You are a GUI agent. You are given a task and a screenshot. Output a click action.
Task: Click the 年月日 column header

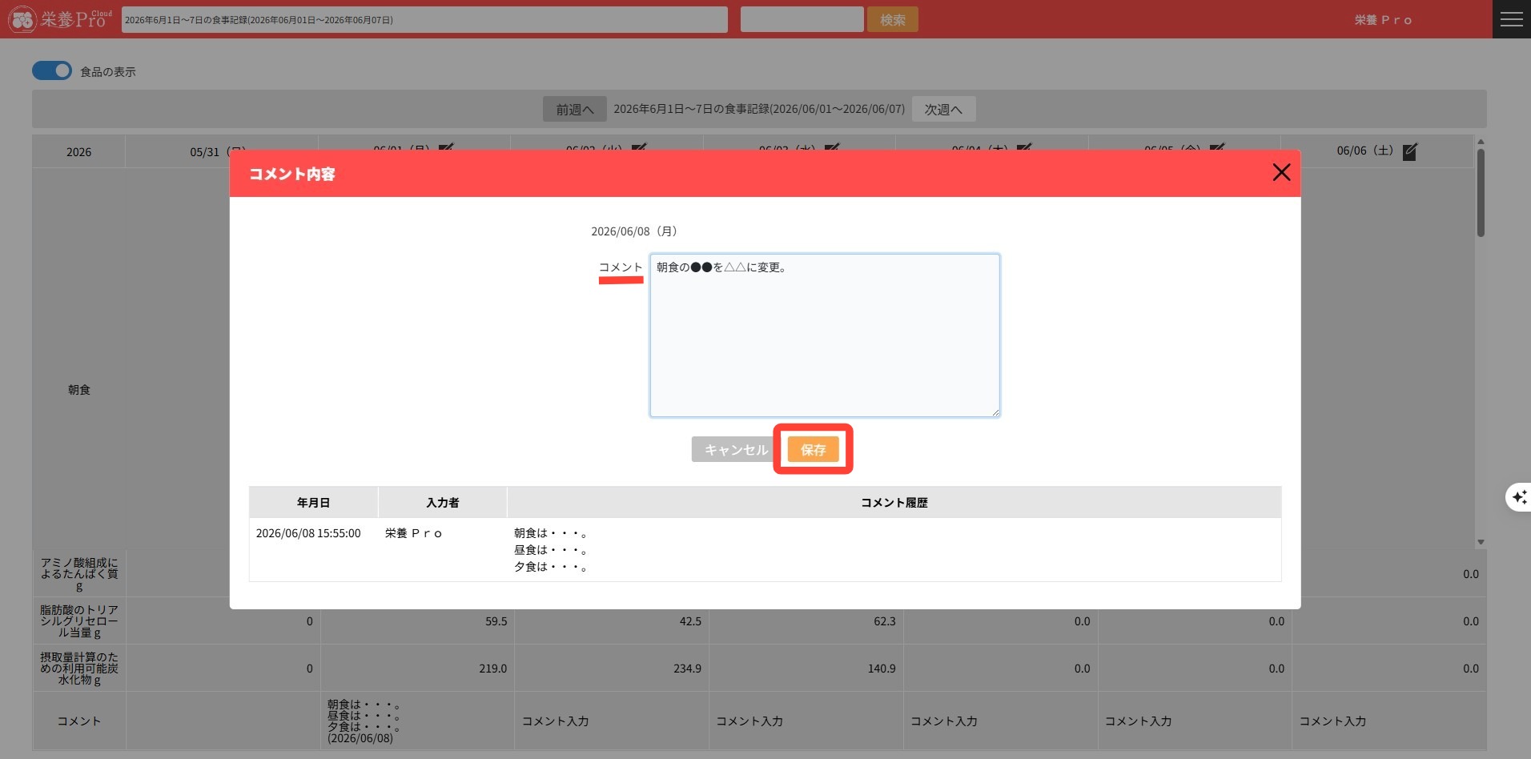pyautogui.click(x=313, y=502)
